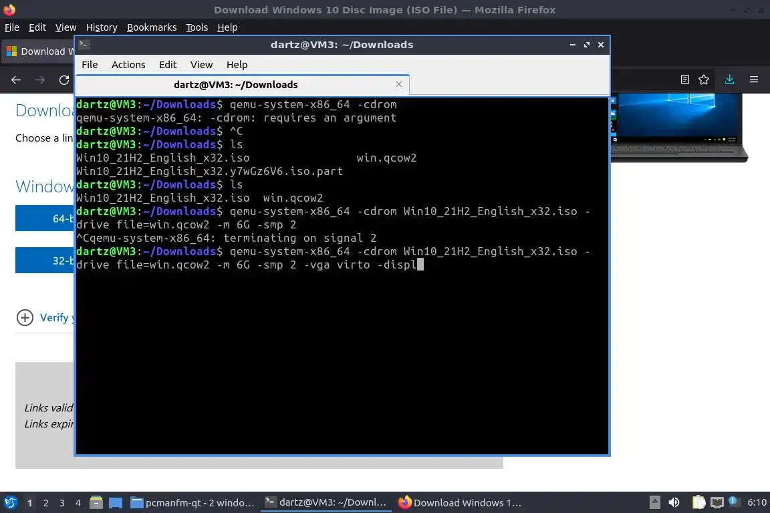This screenshot has height=513, width=770.
Task: Click 'Win10_21H2_English_x32.y7wGz6V6.iso.part' in terminal
Action: click(x=210, y=171)
